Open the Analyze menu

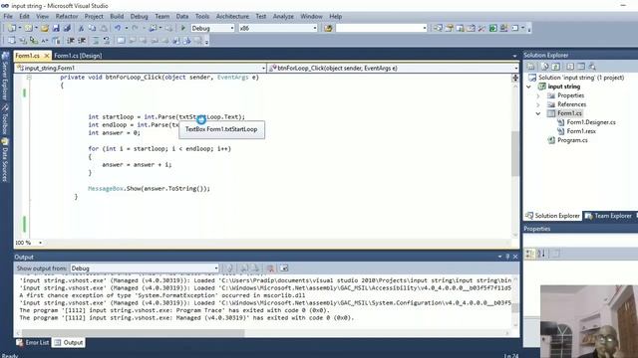(283, 16)
